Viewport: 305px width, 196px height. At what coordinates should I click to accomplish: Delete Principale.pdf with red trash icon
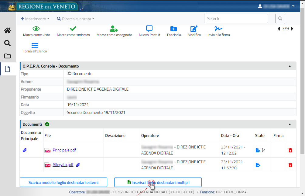(x=290, y=150)
